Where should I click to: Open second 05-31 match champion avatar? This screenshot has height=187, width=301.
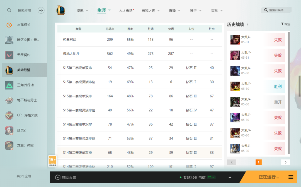tap(235, 55)
